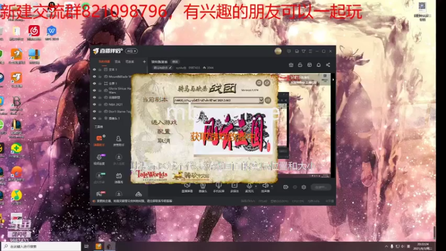Click 配置 in the launcher
Viewport: 446px width, 251px height.
pos(164,132)
